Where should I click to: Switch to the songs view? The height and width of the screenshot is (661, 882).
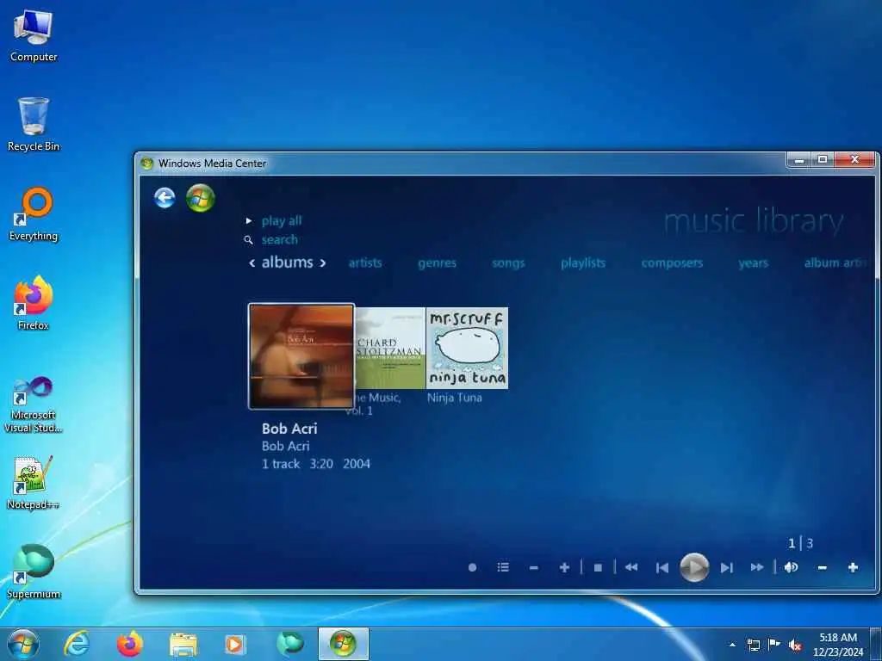tap(508, 263)
